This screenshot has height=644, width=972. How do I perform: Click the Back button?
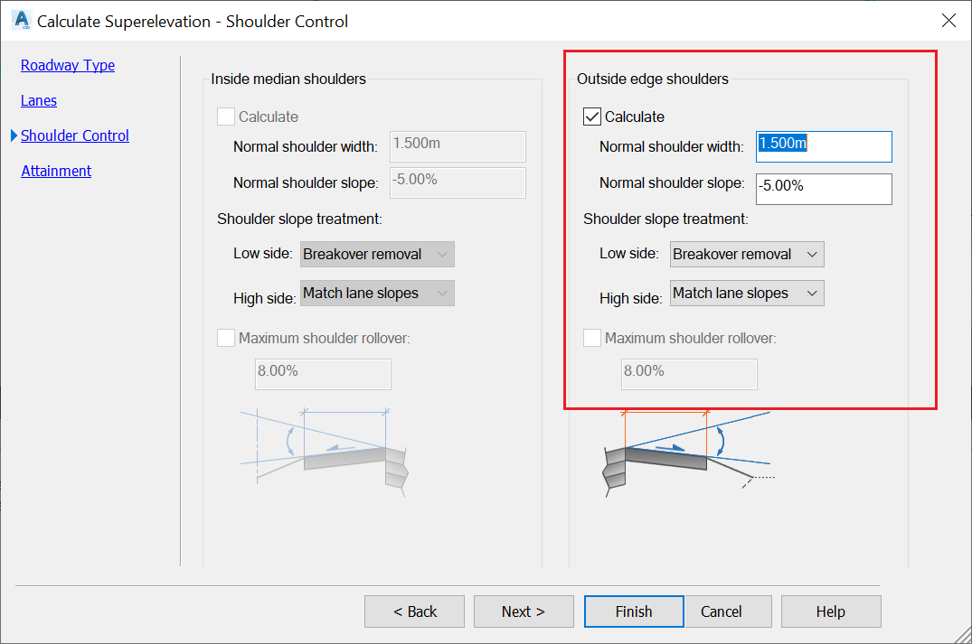pos(414,611)
